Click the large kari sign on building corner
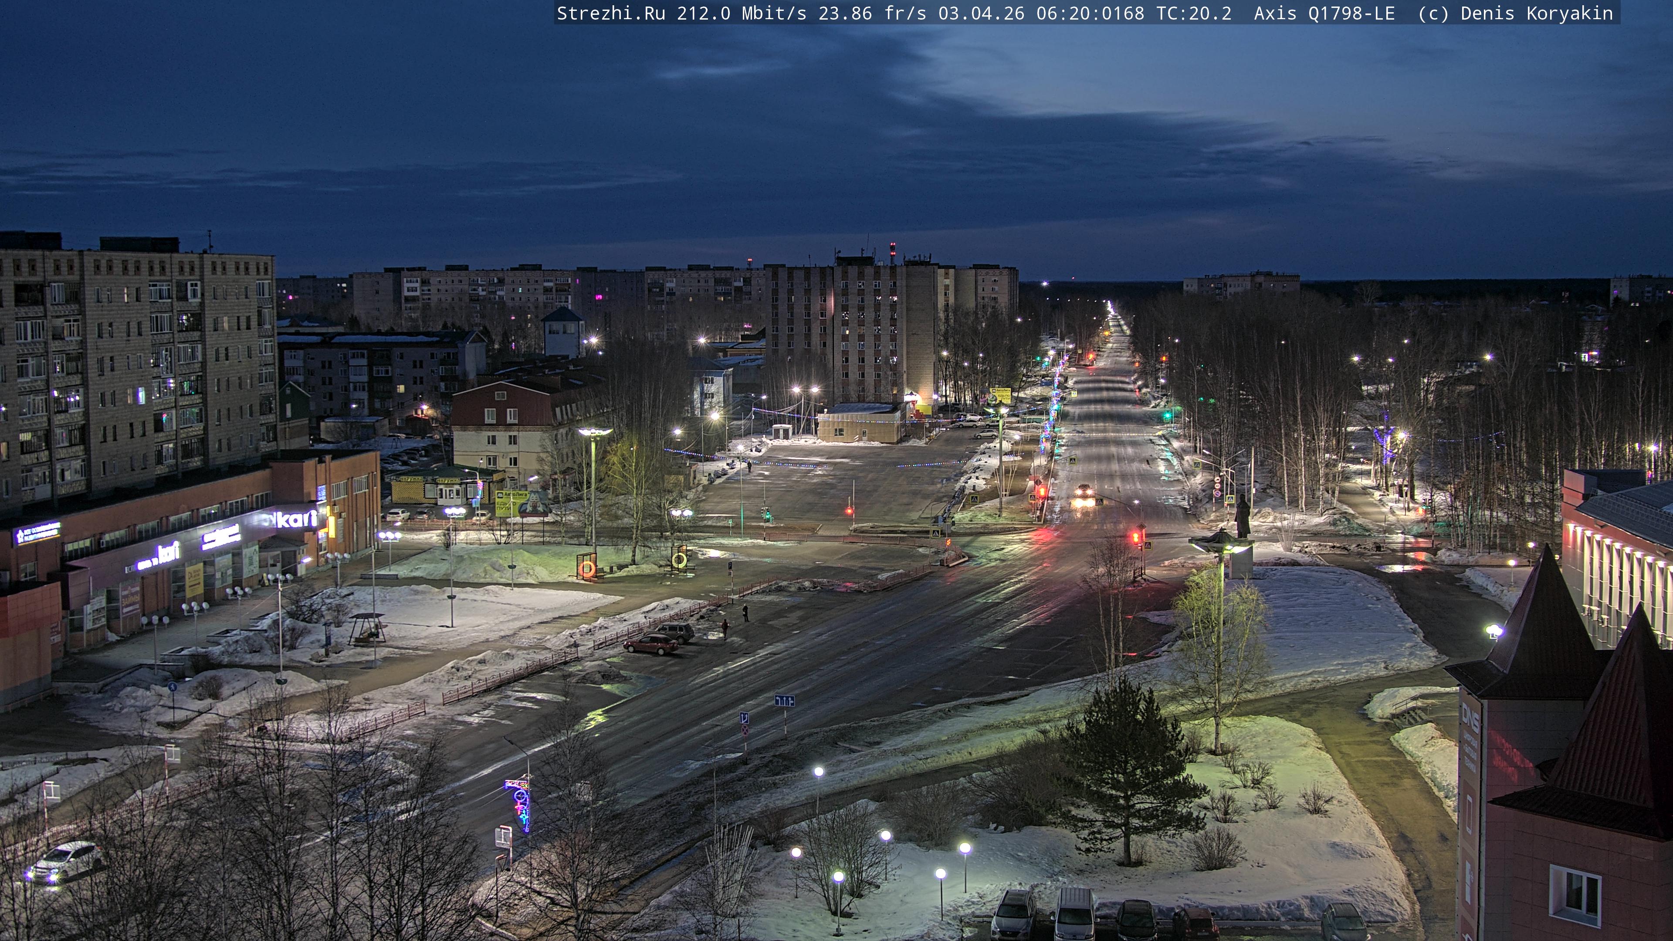The image size is (1673, 941). pyautogui.click(x=297, y=519)
